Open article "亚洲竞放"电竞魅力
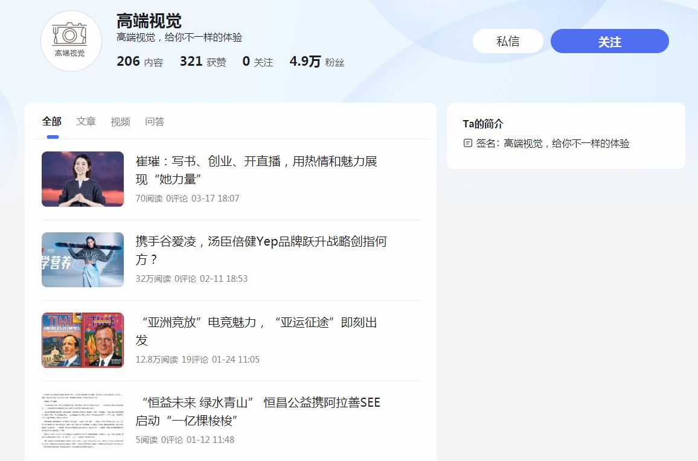698x461 pixels. pos(257,331)
